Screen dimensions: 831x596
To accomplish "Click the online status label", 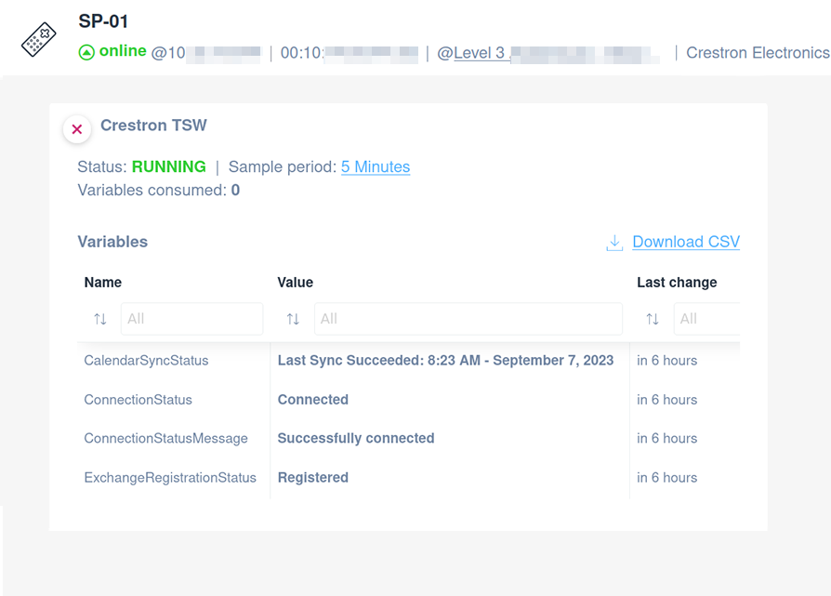I will [123, 51].
